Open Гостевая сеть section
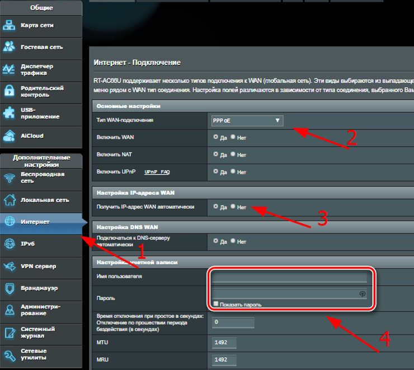The image size is (414, 370). point(41,48)
